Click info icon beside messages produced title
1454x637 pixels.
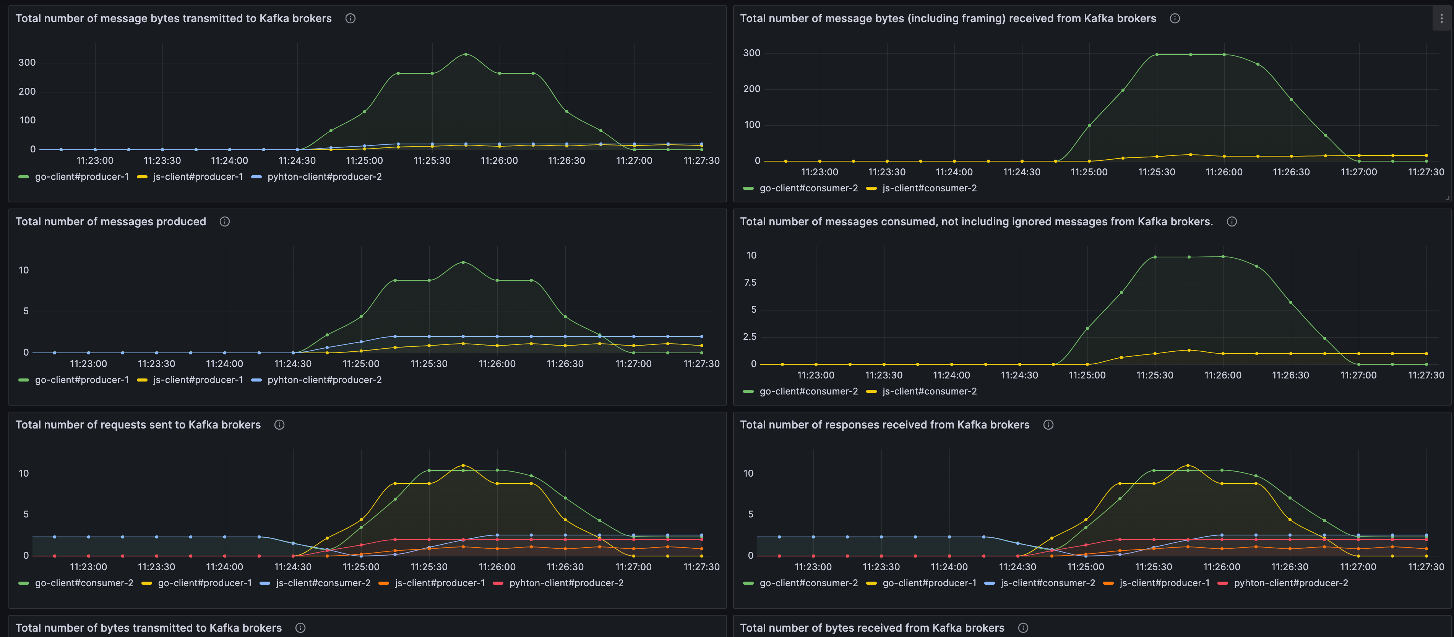(x=225, y=221)
